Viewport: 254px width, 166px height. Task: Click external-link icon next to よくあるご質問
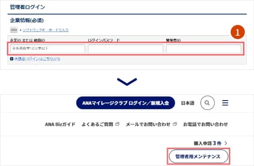(118, 124)
